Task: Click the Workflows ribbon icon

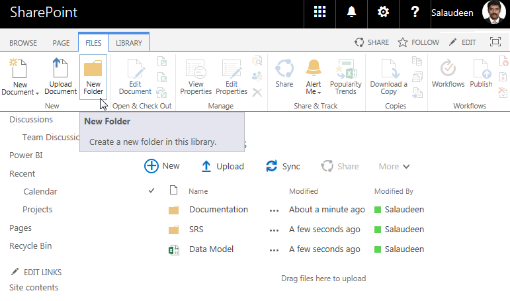Action: coord(448,69)
